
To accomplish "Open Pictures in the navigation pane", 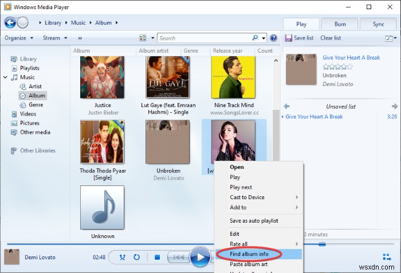I will pyautogui.click(x=30, y=123).
